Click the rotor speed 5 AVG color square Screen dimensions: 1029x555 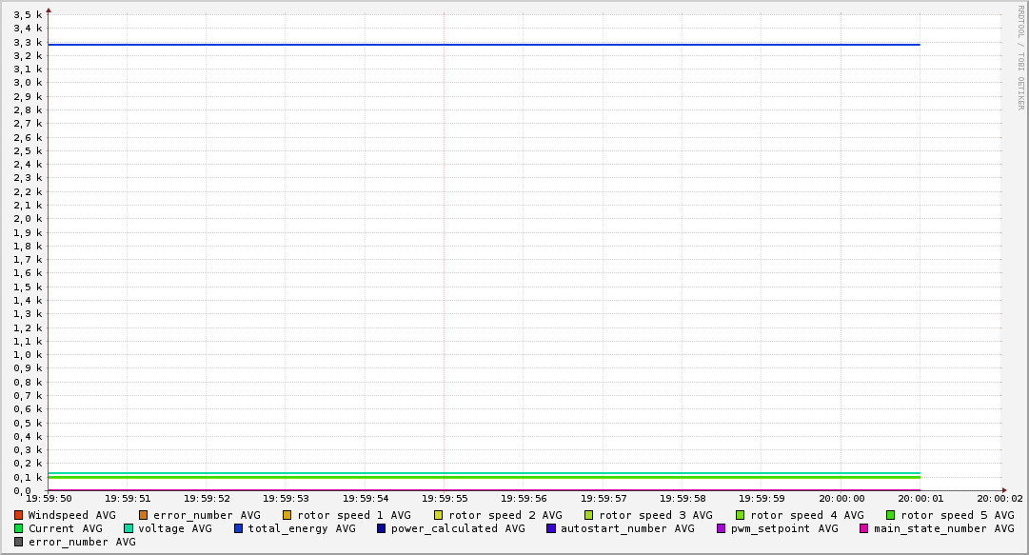[891, 515]
